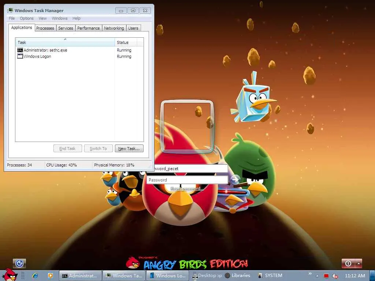Click the sethc.exe command prompt icon
Viewport: 375px width, 281px height.
pos(20,50)
